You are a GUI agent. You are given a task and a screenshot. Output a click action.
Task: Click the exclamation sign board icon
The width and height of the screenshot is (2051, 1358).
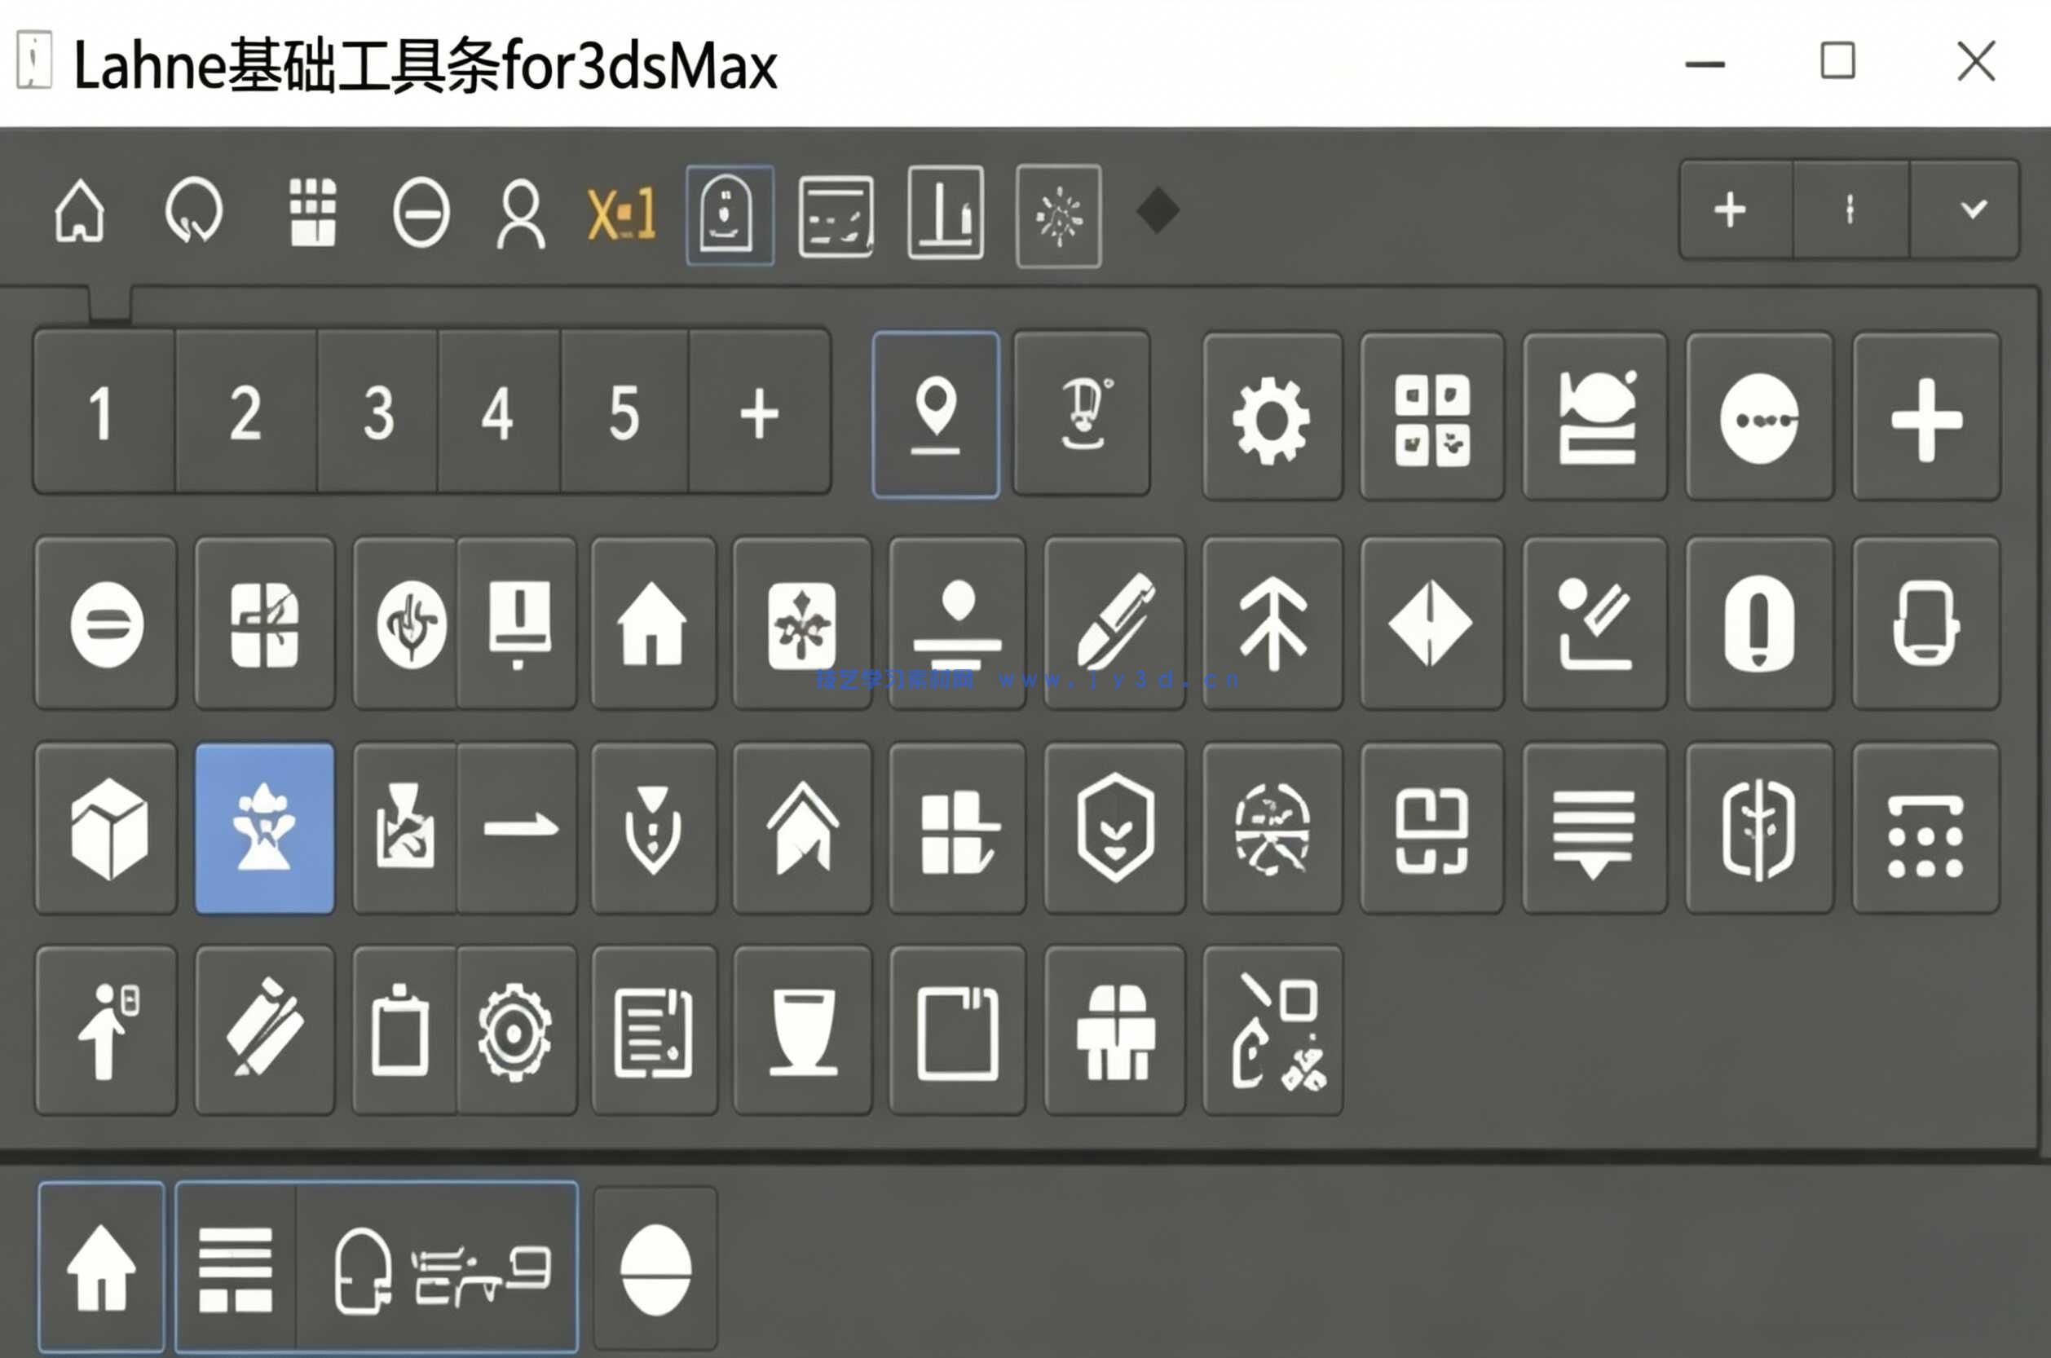[x=517, y=624]
